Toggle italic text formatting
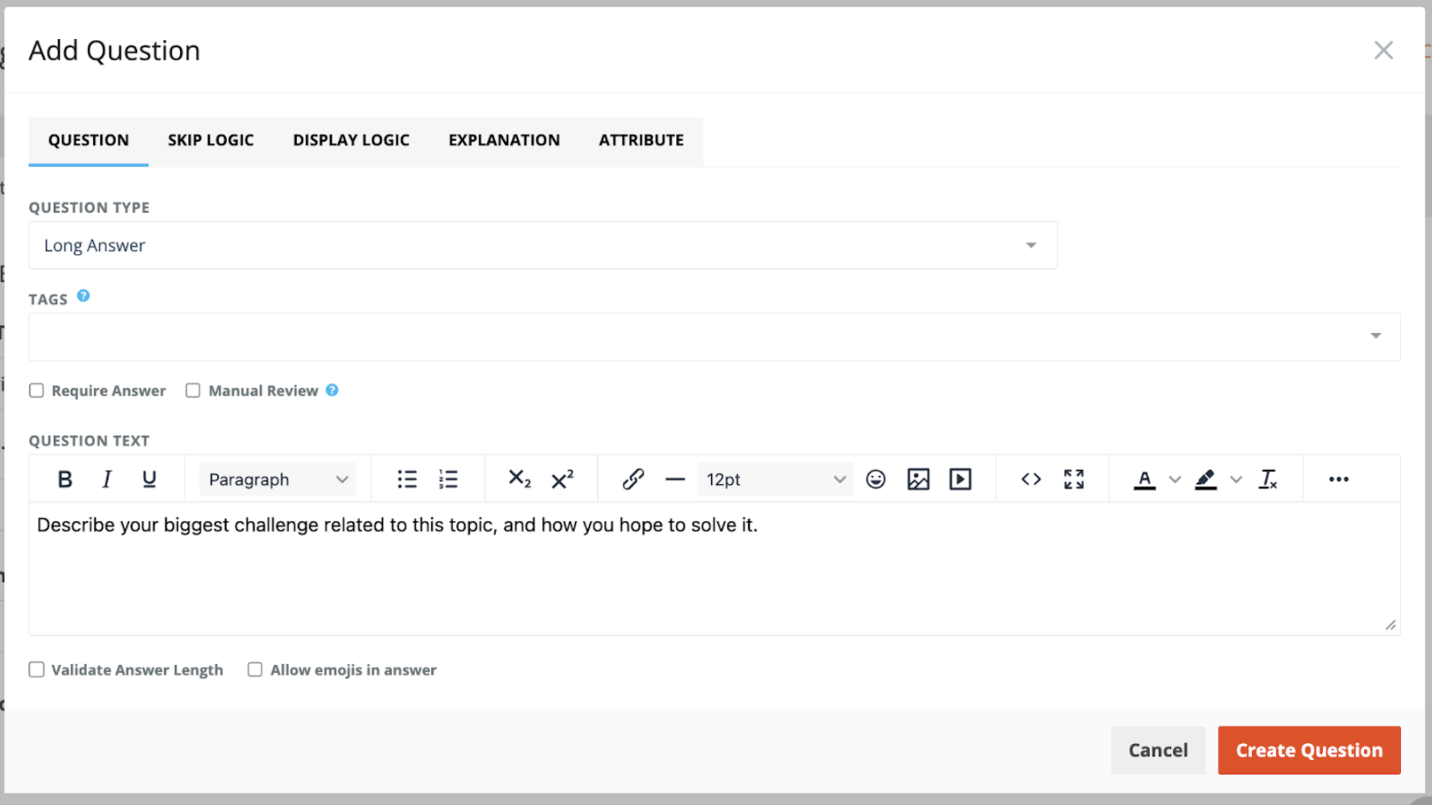 tap(107, 480)
